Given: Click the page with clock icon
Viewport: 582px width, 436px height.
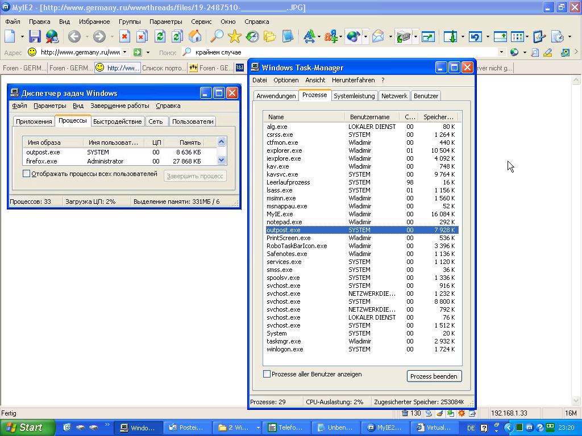Looking at the screenshot, I should point(557,36).
